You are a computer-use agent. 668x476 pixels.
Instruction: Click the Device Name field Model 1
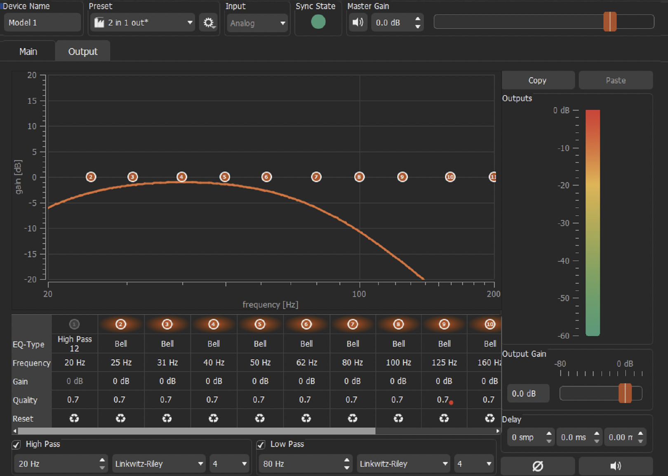(x=42, y=23)
